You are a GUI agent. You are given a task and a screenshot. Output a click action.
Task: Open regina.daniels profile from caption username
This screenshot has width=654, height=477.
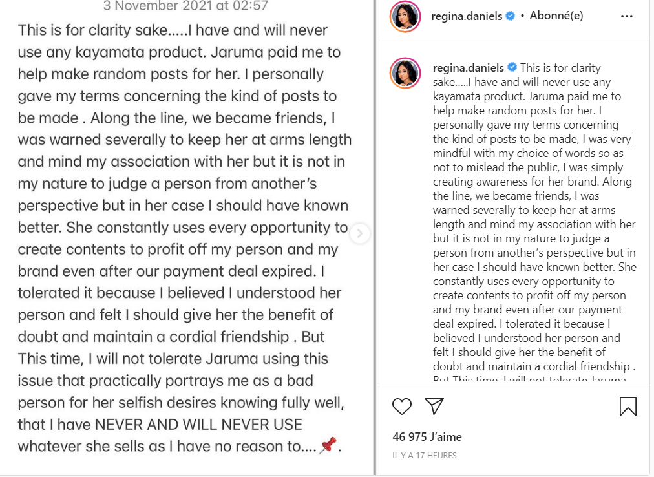pos(469,68)
